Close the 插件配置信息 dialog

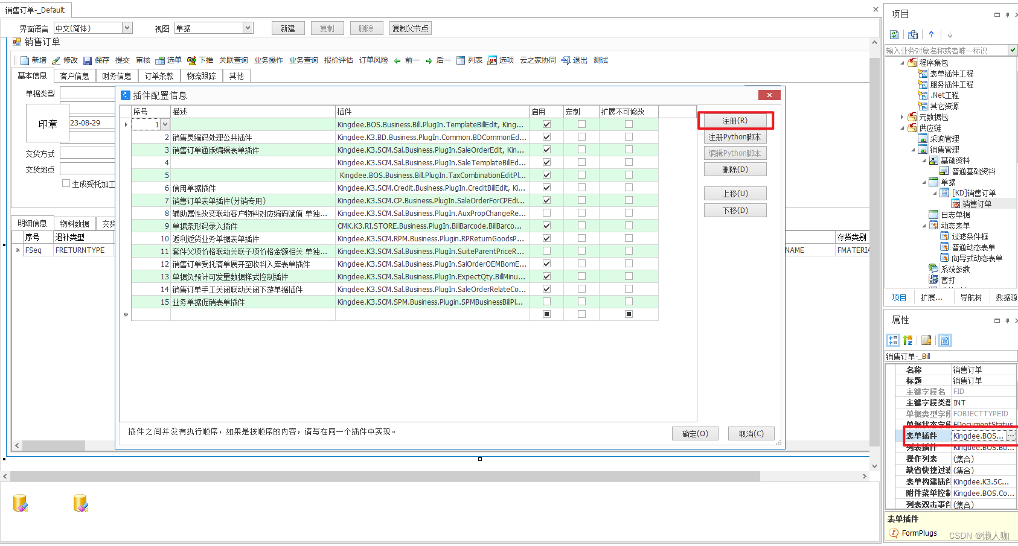pyautogui.click(x=769, y=95)
